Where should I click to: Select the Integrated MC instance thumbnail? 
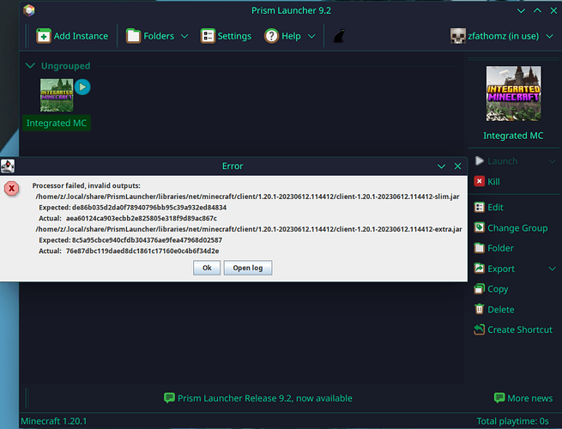click(x=57, y=95)
